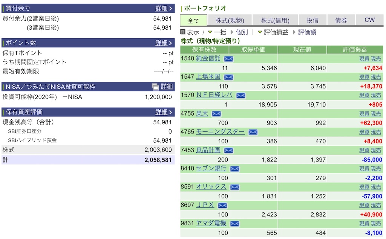
Task: Open 詳細 for NISA投資可能枠 section
Action: click(x=167, y=87)
